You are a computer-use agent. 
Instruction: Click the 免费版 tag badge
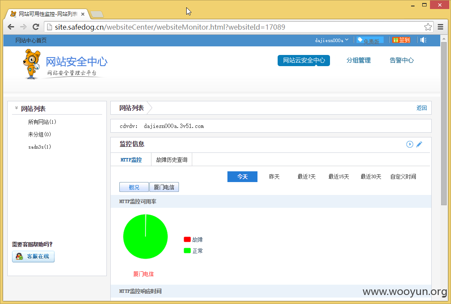[369, 40]
